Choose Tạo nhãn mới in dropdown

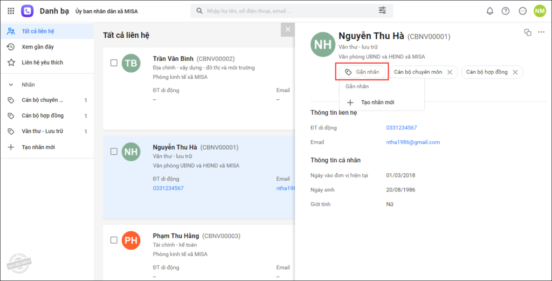tap(377, 102)
